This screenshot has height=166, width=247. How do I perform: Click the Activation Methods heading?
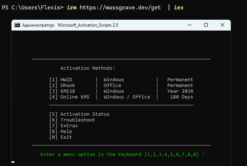tap(87, 68)
